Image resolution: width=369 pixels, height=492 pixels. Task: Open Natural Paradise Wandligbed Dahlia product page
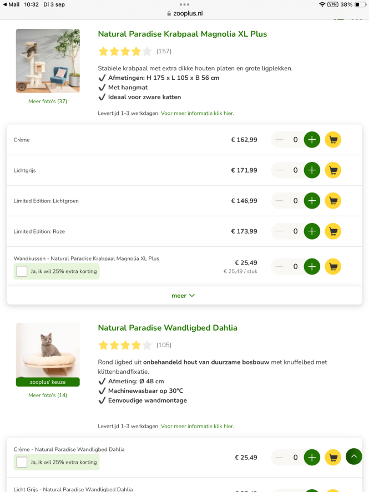click(168, 328)
